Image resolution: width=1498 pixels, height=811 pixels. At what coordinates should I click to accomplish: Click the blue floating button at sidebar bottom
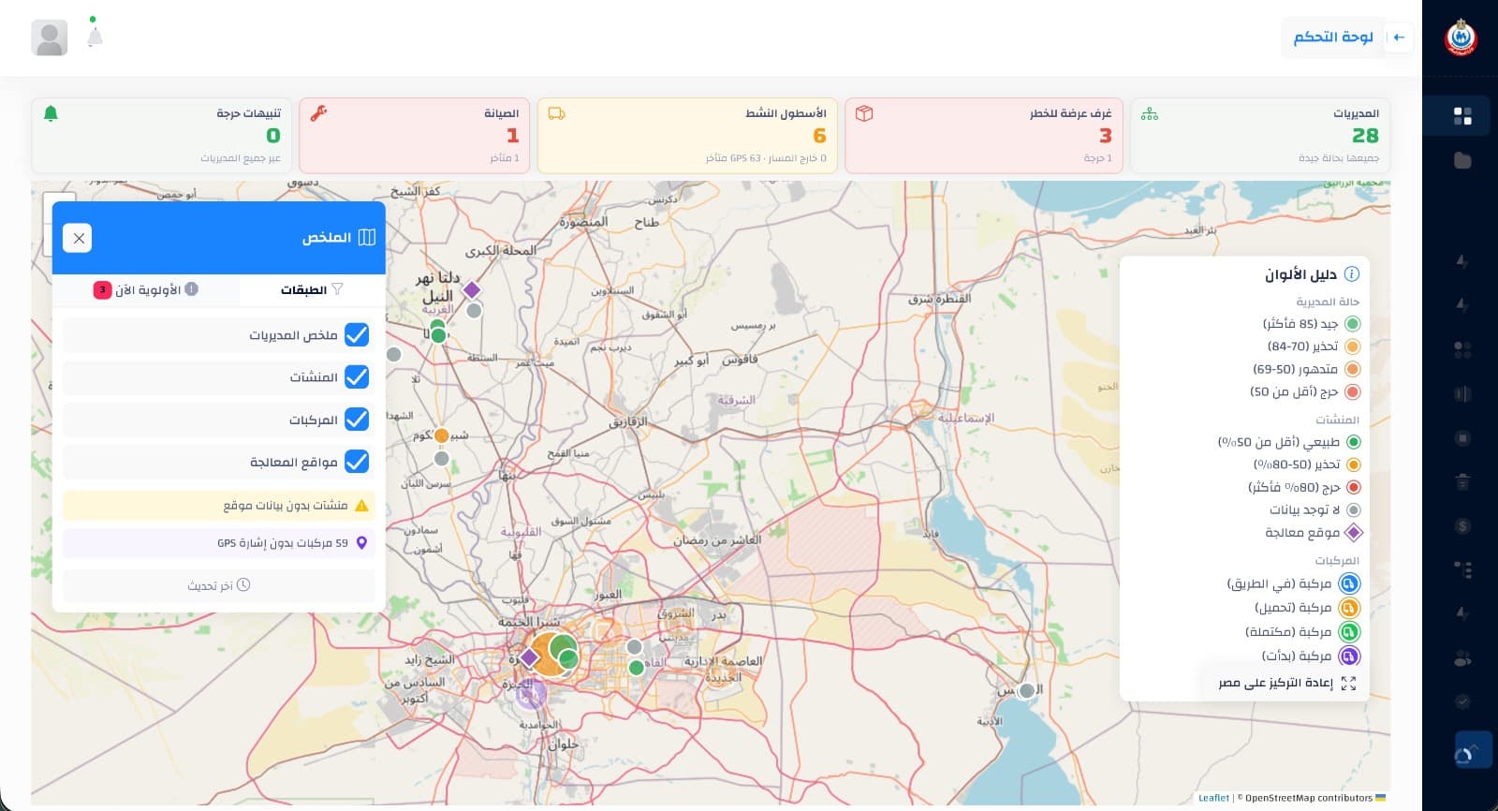click(x=1474, y=750)
